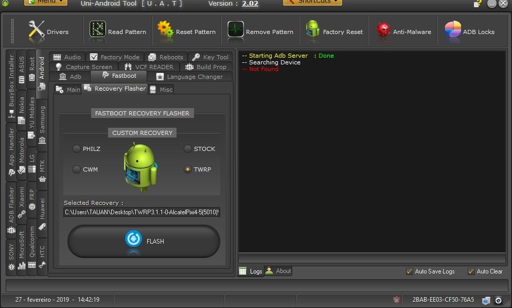Viewport: 512px width, 308px height.
Task: Switch to the Factory Mode tab
Action: [x=115, y=57]
